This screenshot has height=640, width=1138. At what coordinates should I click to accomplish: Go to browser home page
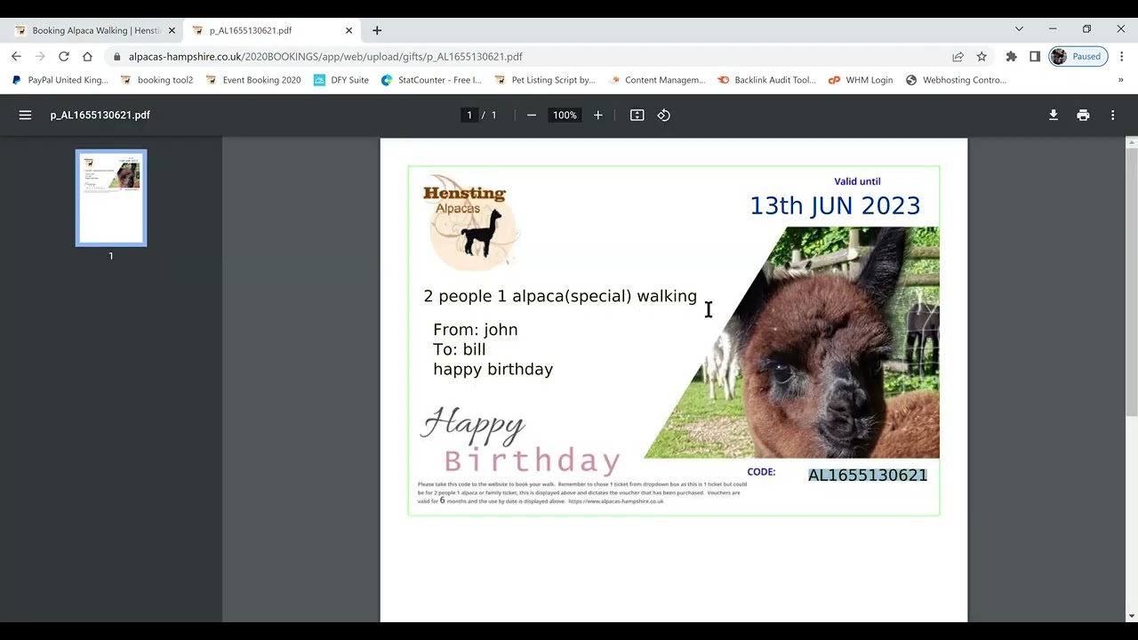click(87, 56)
